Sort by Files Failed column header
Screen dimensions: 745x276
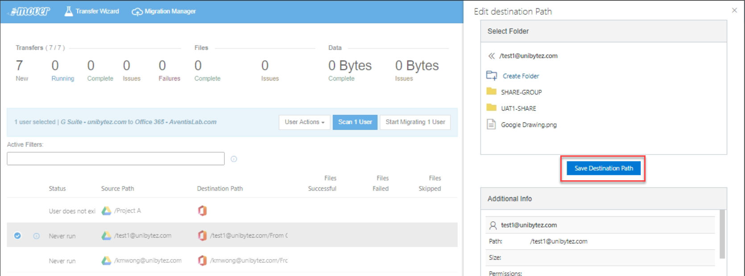point(381,183)
